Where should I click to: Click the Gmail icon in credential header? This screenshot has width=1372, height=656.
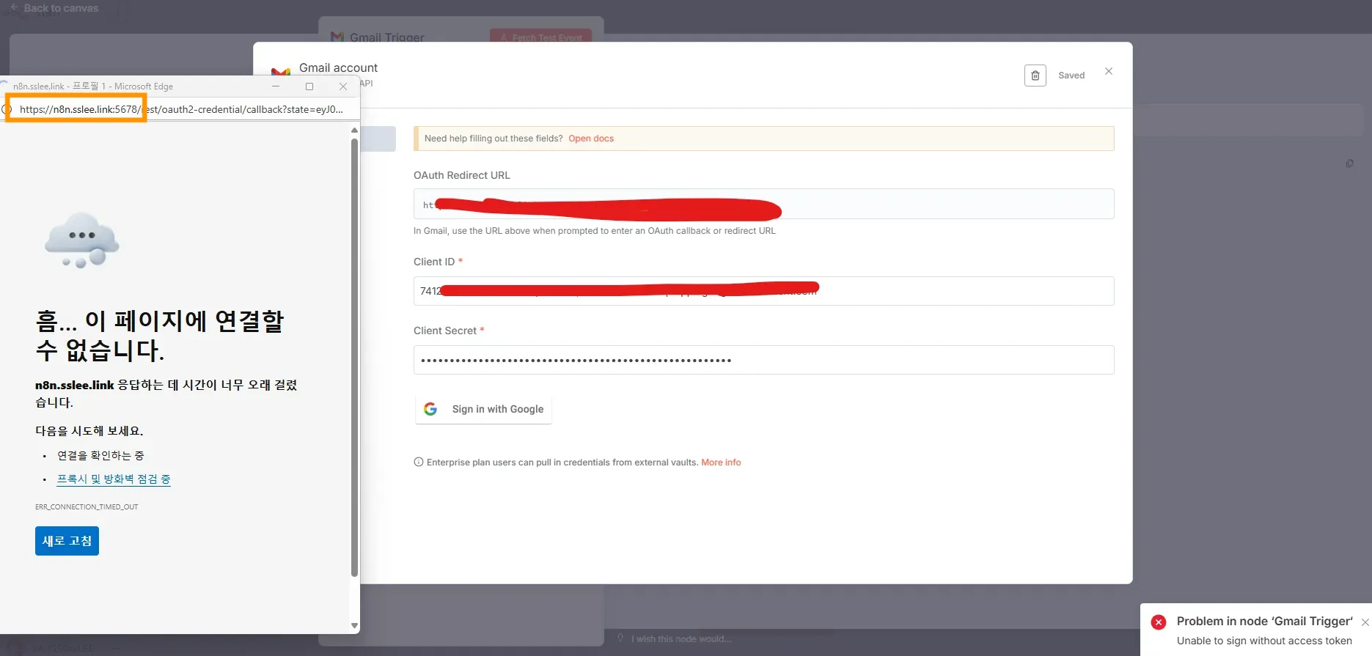281,72
